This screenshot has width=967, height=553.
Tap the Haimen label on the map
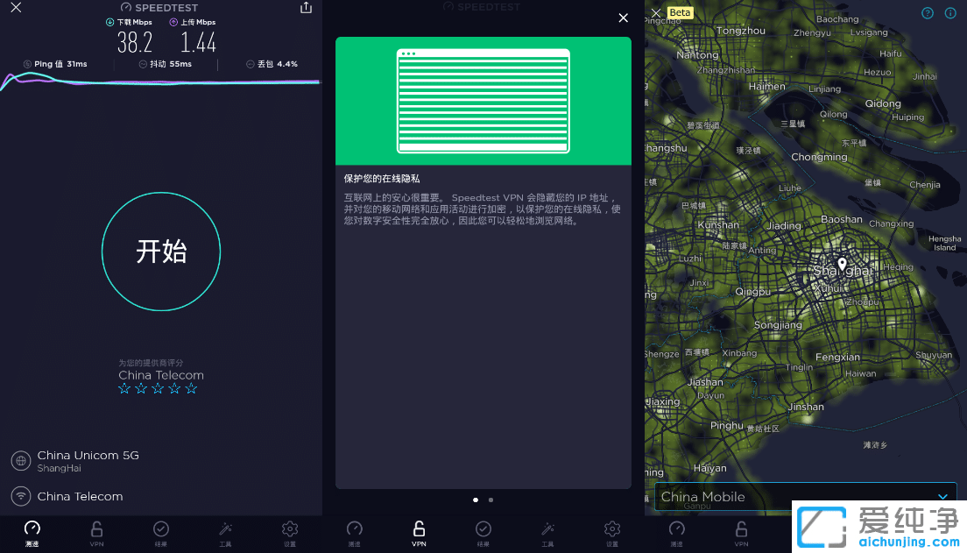(767, 87)
